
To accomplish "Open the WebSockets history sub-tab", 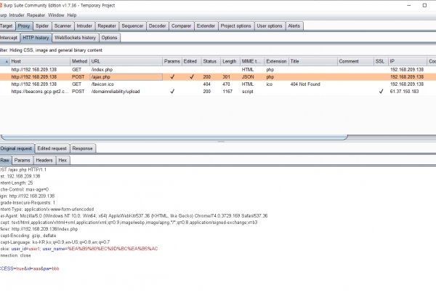I will tap(75, 37).
